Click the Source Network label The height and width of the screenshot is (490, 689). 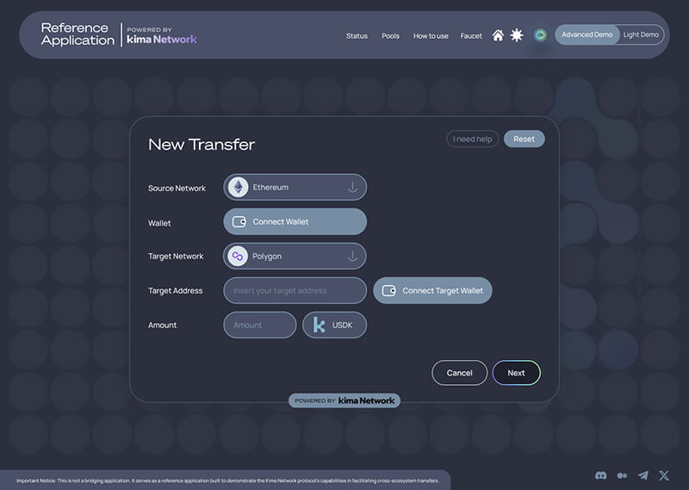tap(177, 188)
